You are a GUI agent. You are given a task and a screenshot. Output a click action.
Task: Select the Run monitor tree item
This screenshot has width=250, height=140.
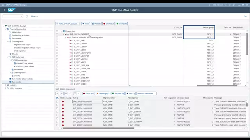coord(16,82)
